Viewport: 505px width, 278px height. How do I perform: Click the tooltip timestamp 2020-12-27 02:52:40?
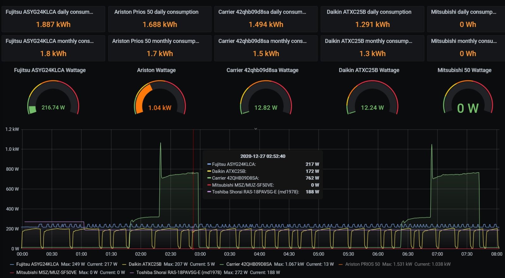263,156
